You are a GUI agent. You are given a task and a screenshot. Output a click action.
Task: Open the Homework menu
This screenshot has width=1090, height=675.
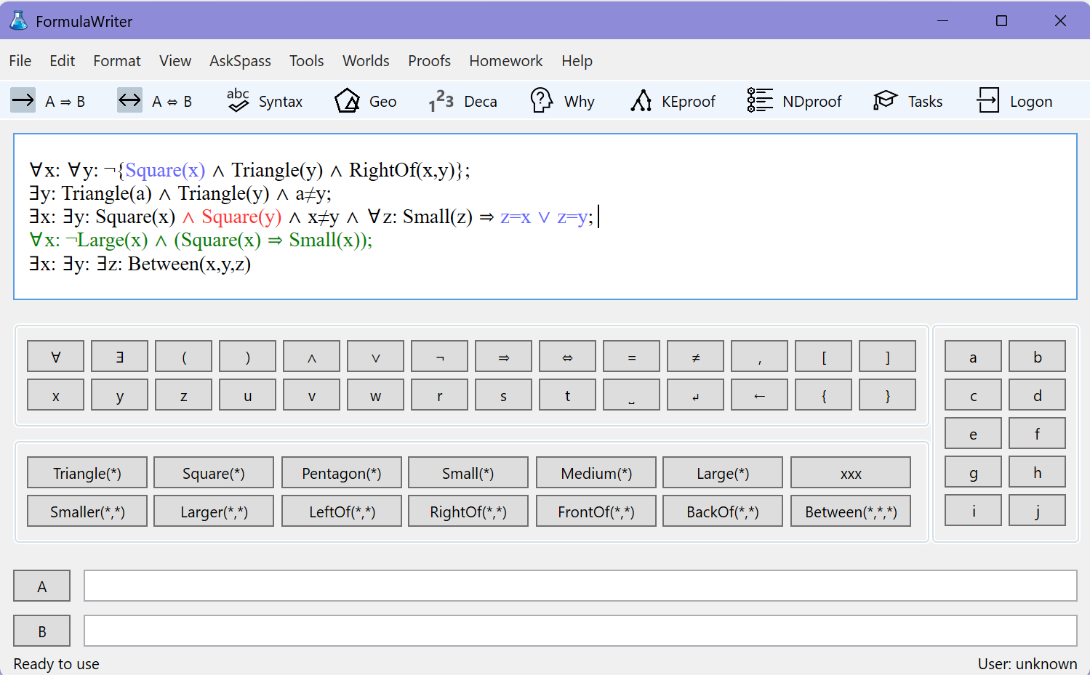[505, 61]
